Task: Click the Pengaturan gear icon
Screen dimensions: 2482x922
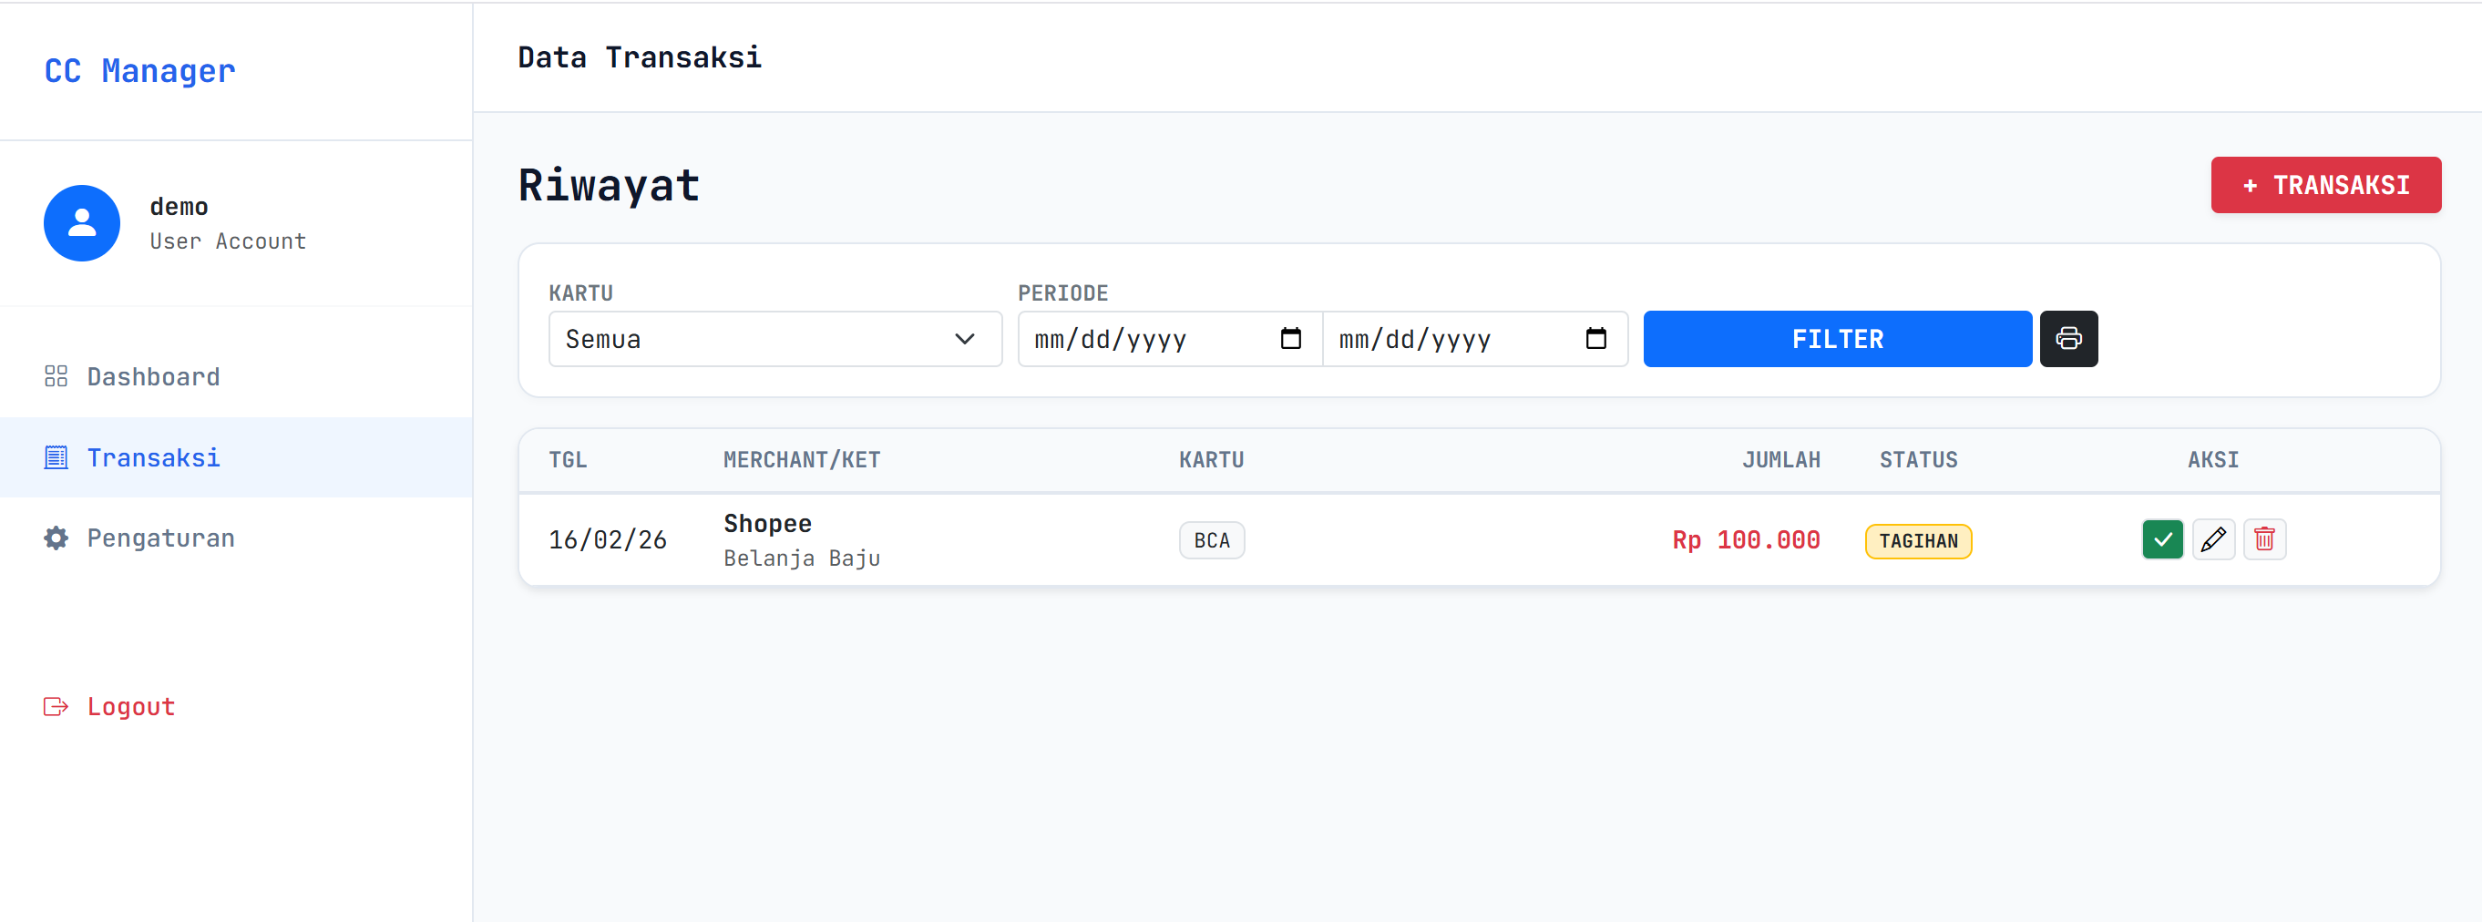Action: (x=56, y=538)
